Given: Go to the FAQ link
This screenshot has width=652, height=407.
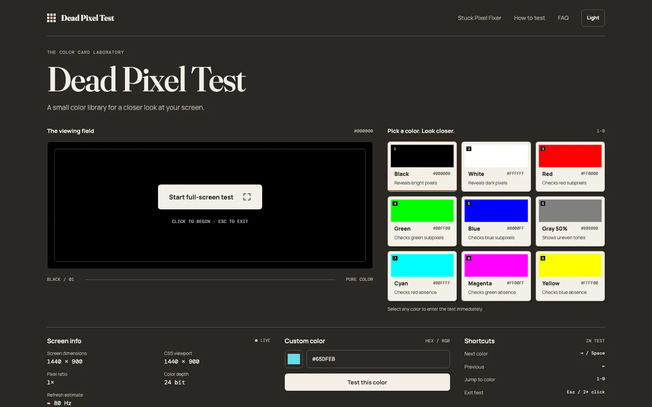Looking at the screenshot, I should coord(563,18).
